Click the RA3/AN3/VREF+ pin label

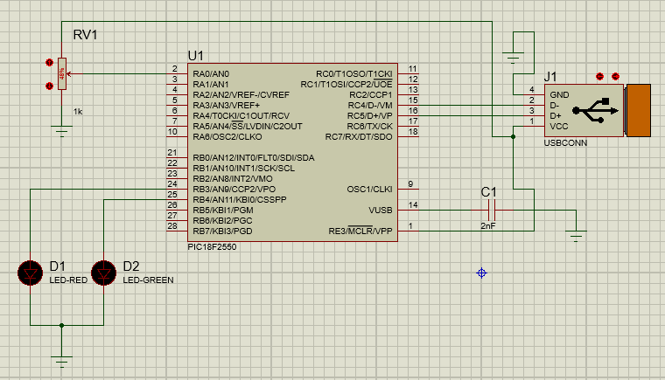point(226,106)
